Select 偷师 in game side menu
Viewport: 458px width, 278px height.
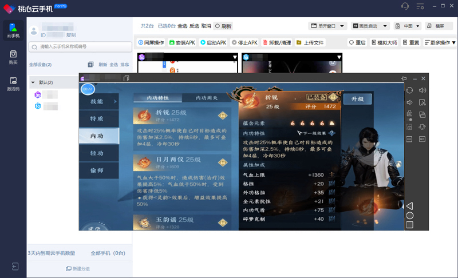pos(98,170)
